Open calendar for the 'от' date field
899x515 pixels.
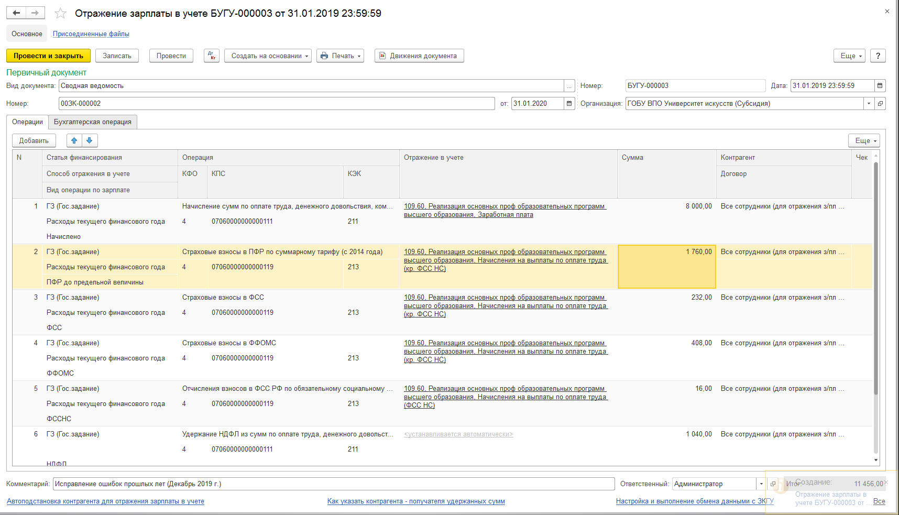(569, 103)
